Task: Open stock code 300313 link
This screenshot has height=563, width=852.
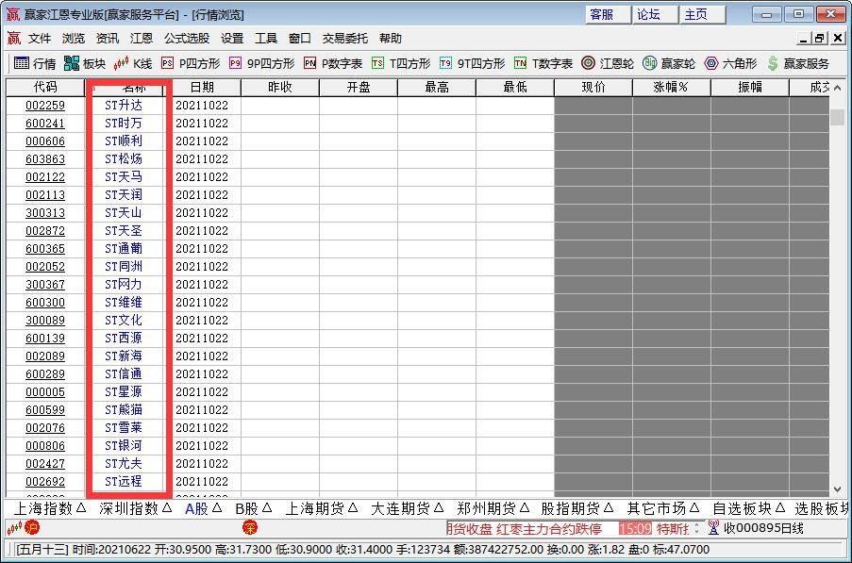Action: click(45, 213)
